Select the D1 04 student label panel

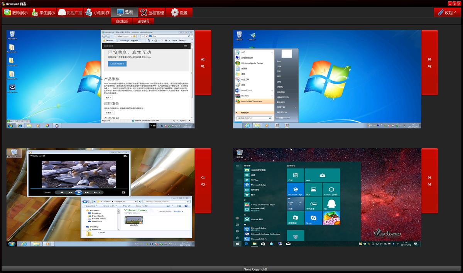(429, 181)
